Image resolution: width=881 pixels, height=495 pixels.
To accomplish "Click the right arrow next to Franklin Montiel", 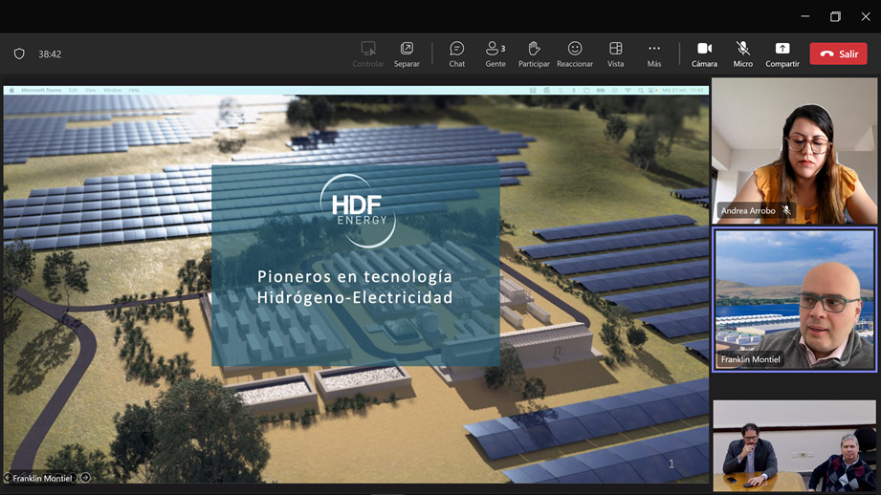I will click(x=85, y=478).
